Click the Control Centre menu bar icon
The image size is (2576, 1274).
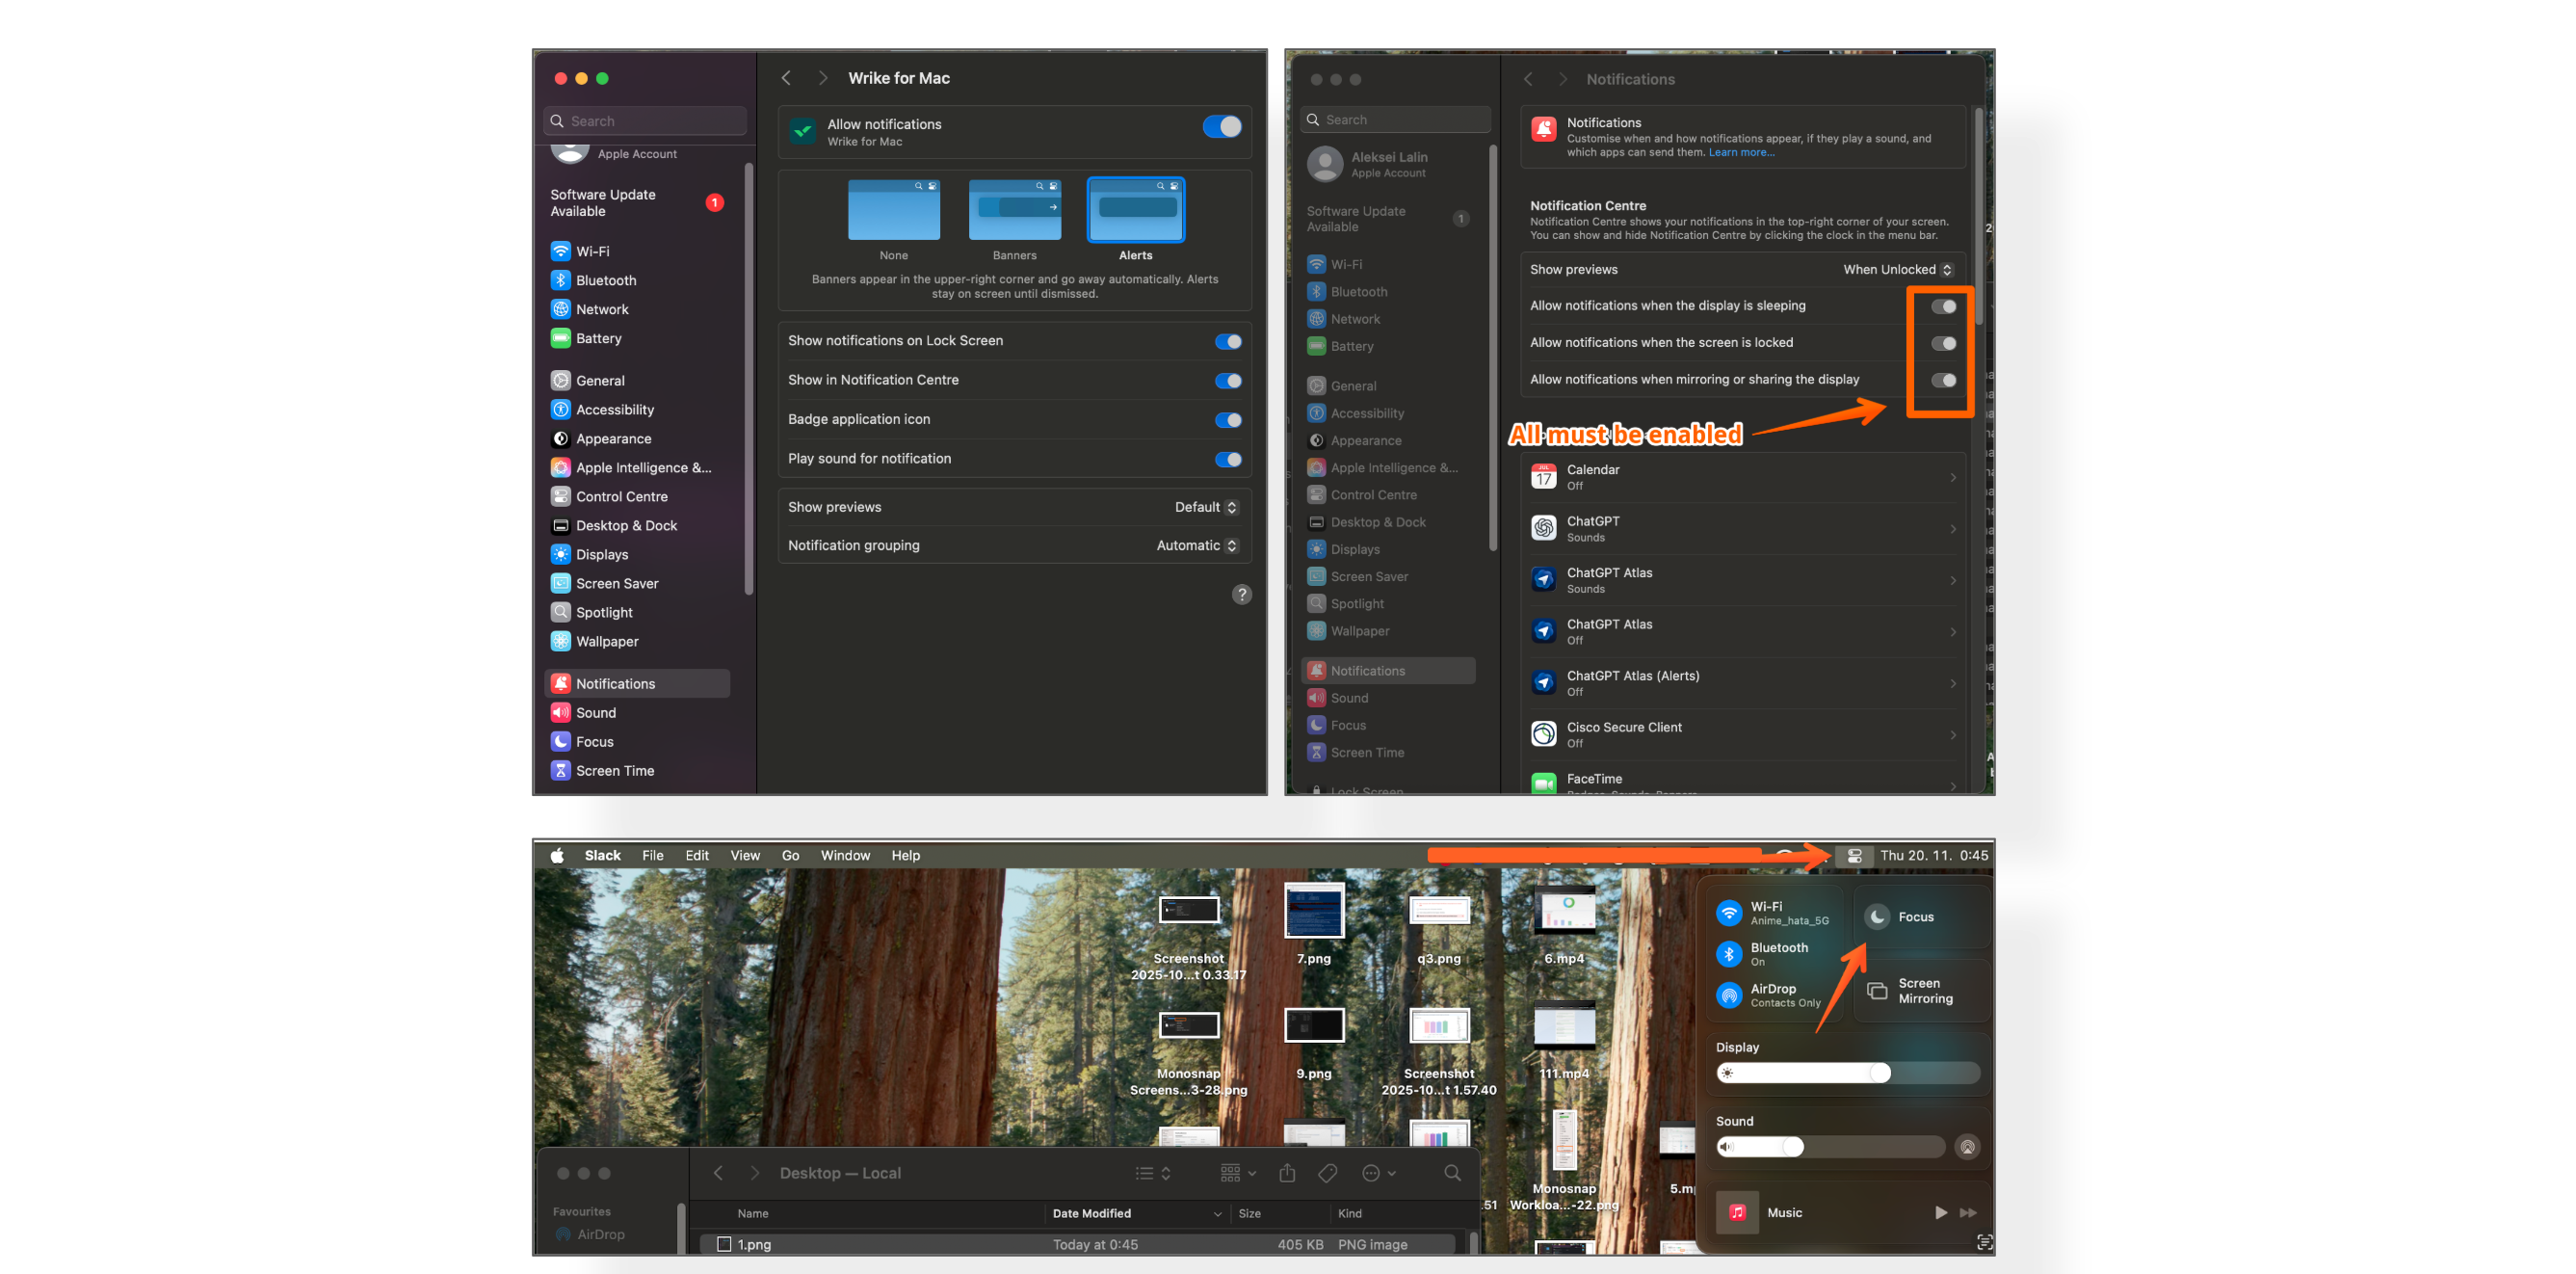[1854, 856]
